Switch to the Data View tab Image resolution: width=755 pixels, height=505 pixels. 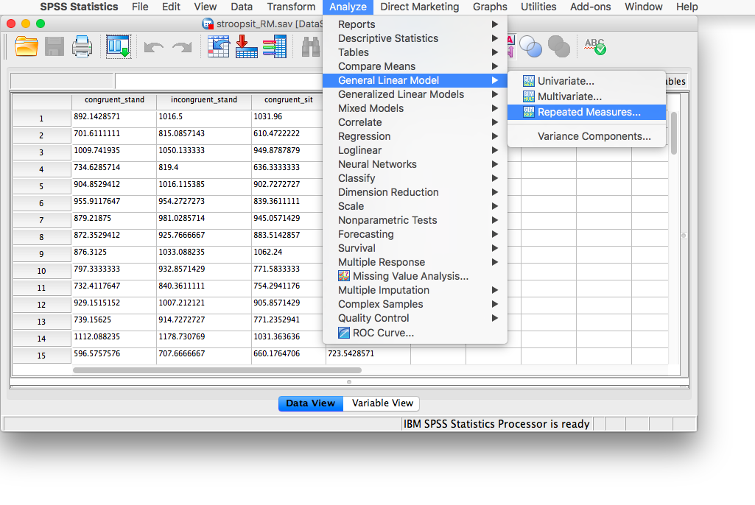pos(311,403)
